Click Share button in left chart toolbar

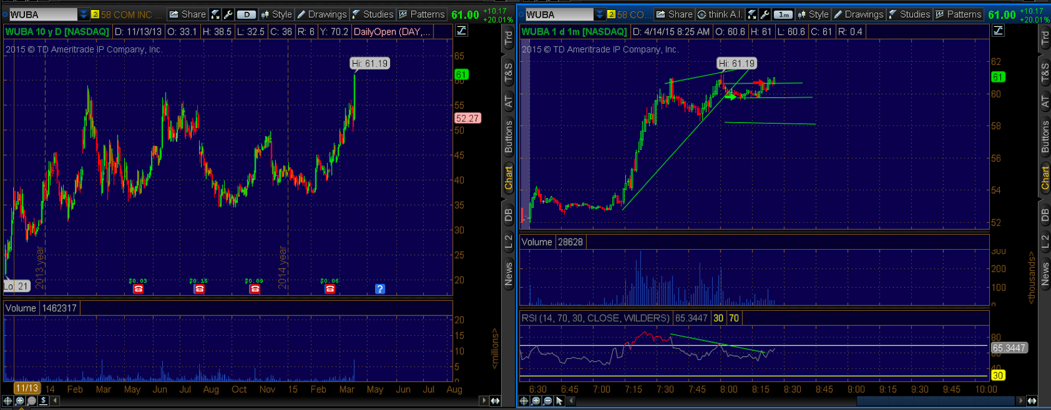[x=188, y=14]
